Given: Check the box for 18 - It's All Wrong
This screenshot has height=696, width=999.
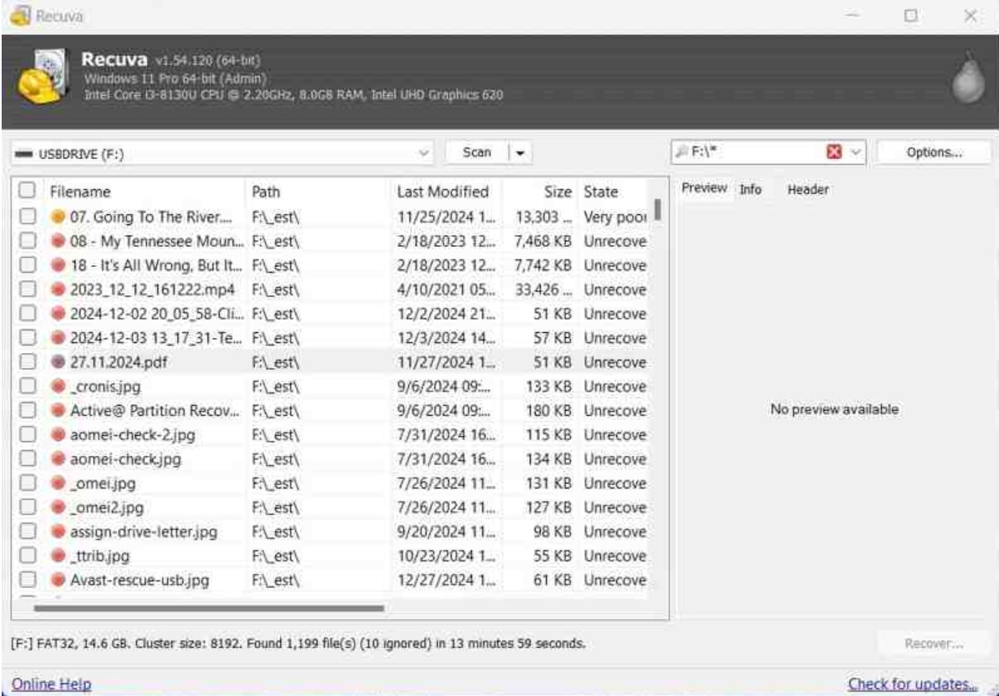Looking at the screenshot, I should click(x=28, y=264).
